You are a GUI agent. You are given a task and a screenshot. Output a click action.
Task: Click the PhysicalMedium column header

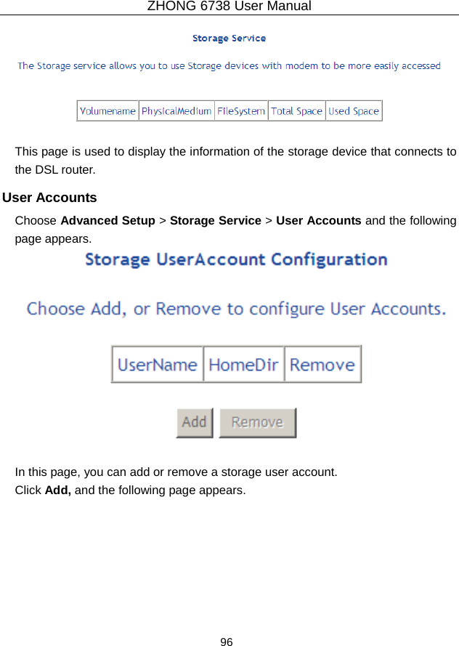click(x=176, y=111)
